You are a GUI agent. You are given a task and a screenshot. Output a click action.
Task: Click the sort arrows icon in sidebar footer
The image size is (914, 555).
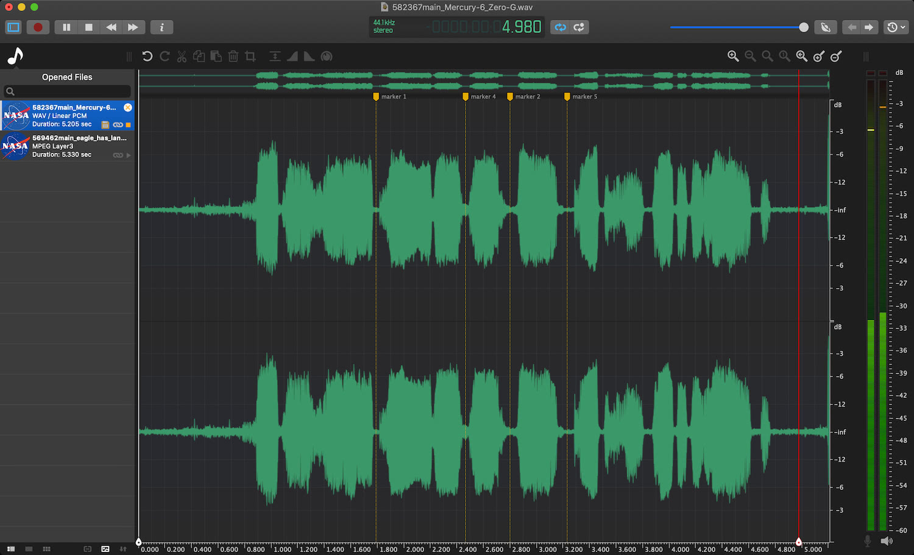click(x=123, y=549)
